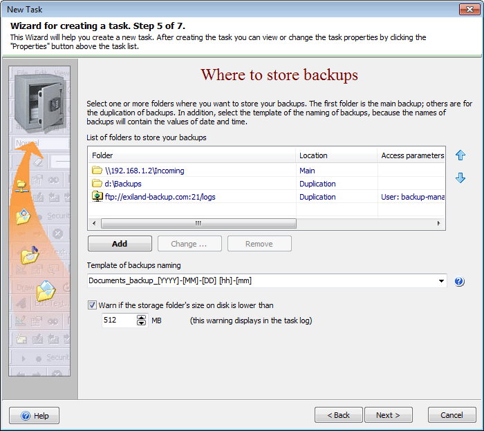Open template naming help question icon

(459, 281)
